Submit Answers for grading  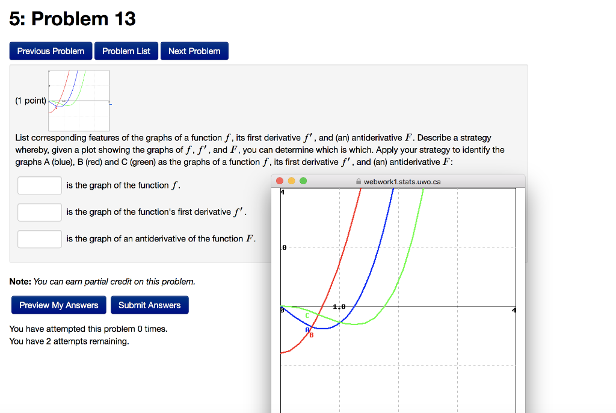tap(149, 305)
